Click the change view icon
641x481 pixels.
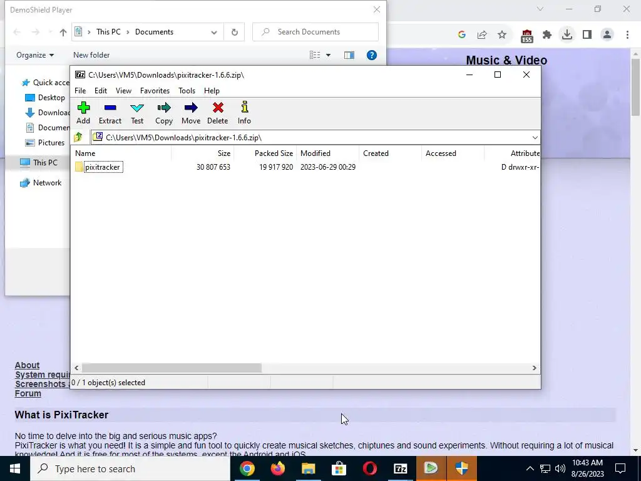(315, 55)
